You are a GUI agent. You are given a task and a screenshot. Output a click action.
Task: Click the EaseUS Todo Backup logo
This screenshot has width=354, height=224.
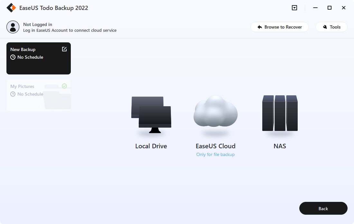pyautogui.click(x=11, y=7)
